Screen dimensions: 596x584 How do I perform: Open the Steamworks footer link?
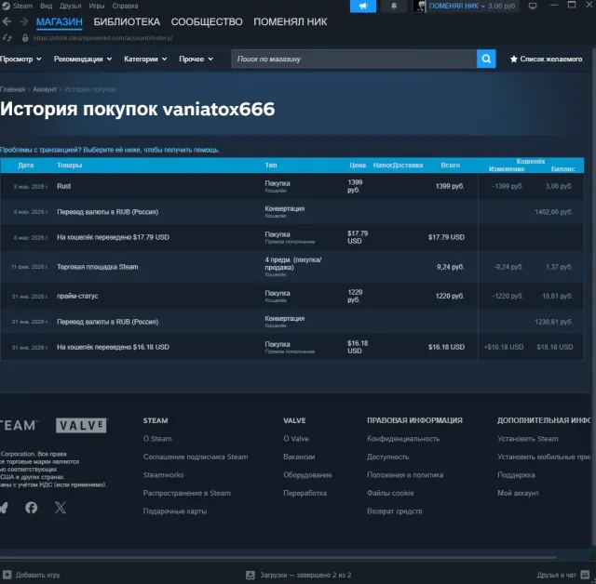coord(164,475)
